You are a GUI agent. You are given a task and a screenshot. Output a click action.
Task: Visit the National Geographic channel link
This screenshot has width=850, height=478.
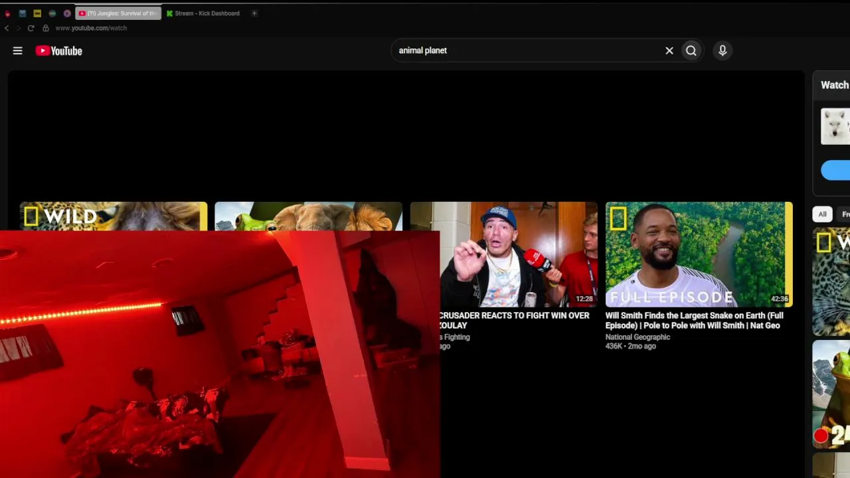click(637, 337)
